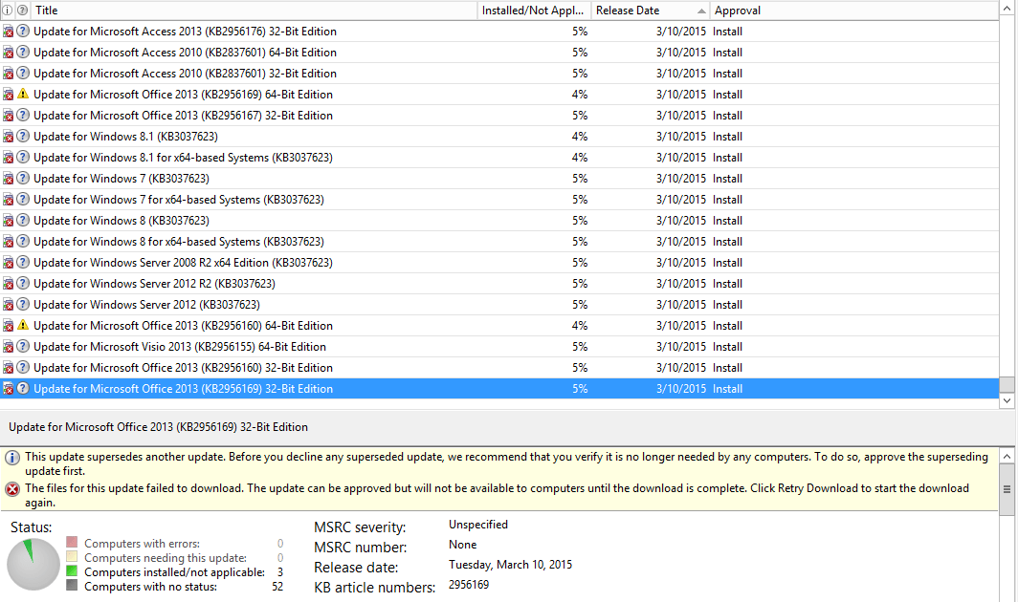The width and height of the screenshot is (1018, 602).
Task: Click the question-mark status icon on Access 2010 64-Bit row
Action: tap(23, 52)
